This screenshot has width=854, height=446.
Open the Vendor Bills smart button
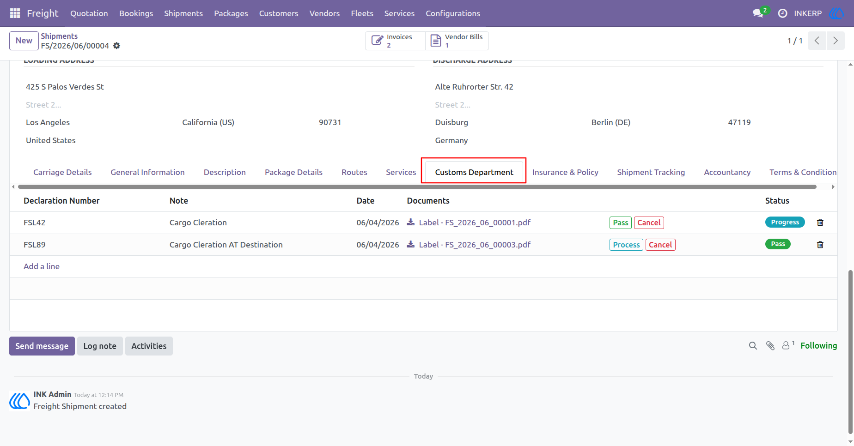tap(457, 41)
